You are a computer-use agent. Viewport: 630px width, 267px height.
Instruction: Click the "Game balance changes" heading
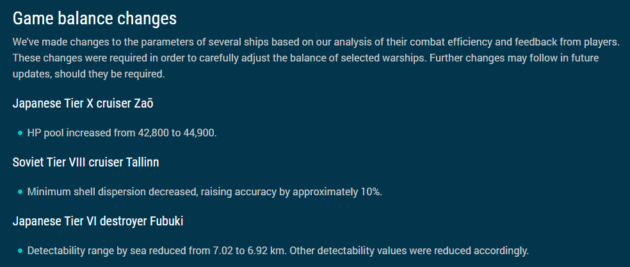[94, 18]
